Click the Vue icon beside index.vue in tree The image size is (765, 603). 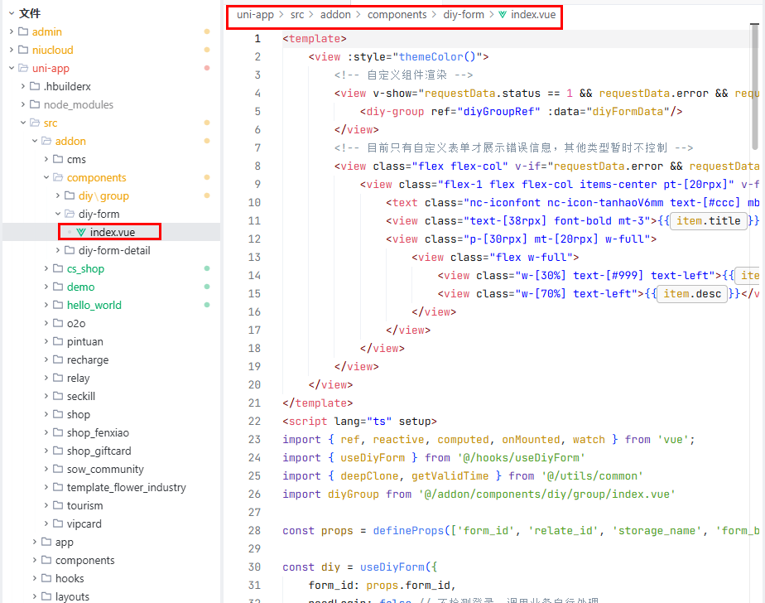(x=81, y=233)
